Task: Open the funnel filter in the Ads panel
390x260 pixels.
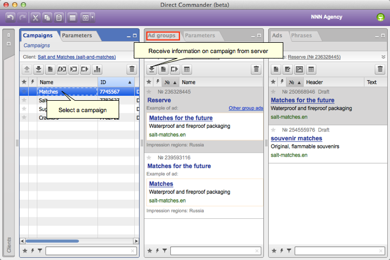Action: click(289, 251)
